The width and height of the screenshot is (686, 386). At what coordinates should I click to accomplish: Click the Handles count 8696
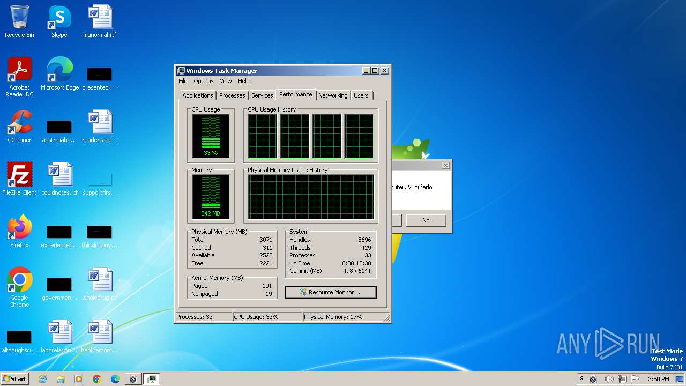[364, 240]
